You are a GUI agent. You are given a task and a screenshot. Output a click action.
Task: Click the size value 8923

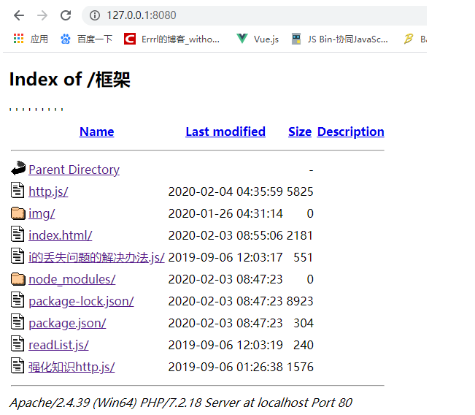300,301
